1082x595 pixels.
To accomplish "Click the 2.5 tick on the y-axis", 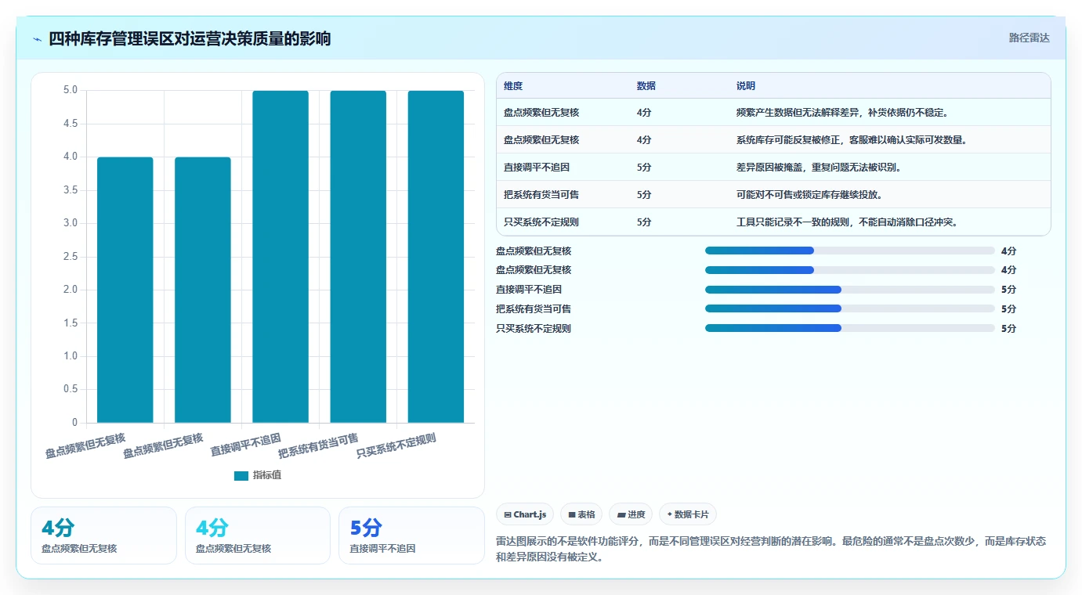I will click(70, 257).
